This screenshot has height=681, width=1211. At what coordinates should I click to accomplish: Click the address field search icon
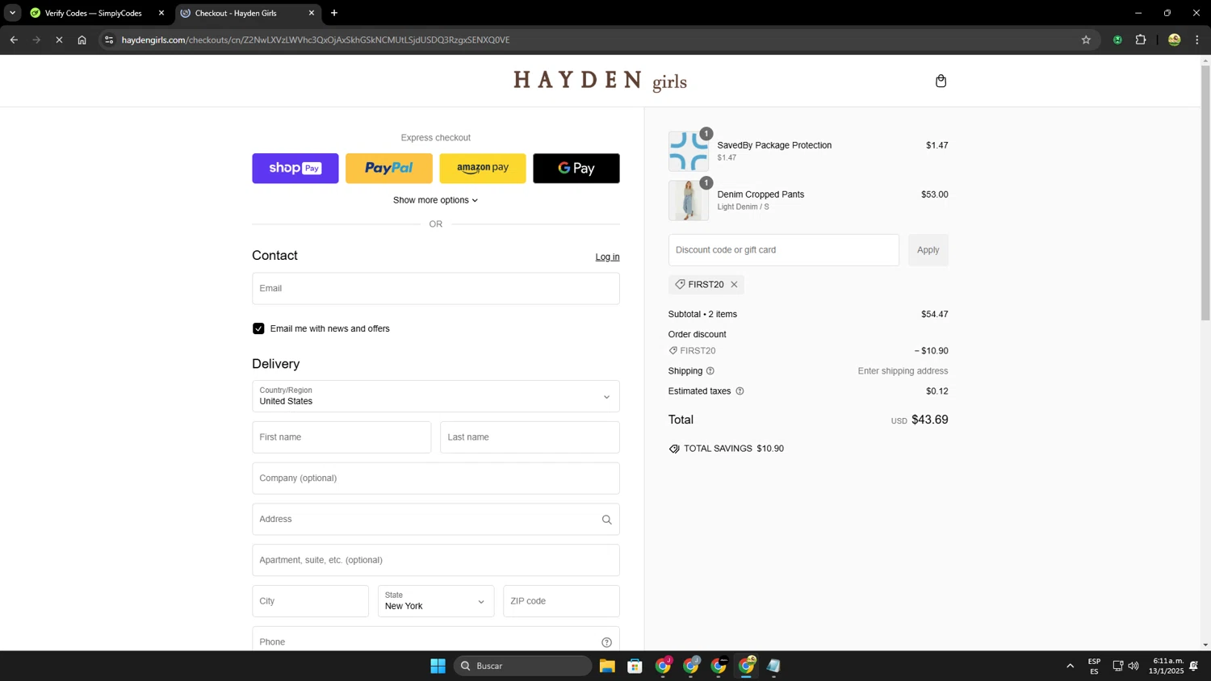(x=606, y=520)
